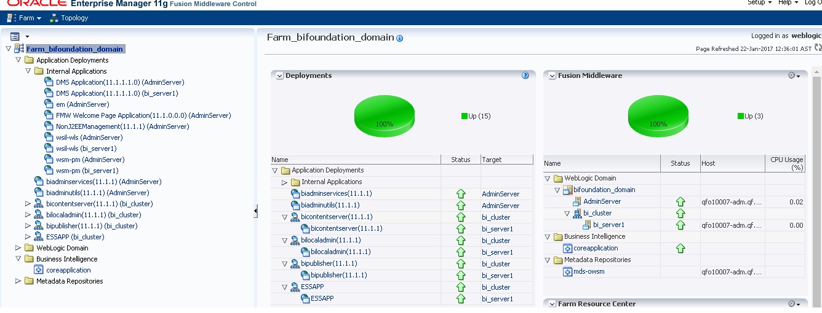Screen dimensions: 822x313
Task: Click bi_cluster icon in Fusion Middleware table
Action: [x=577, y=213]
